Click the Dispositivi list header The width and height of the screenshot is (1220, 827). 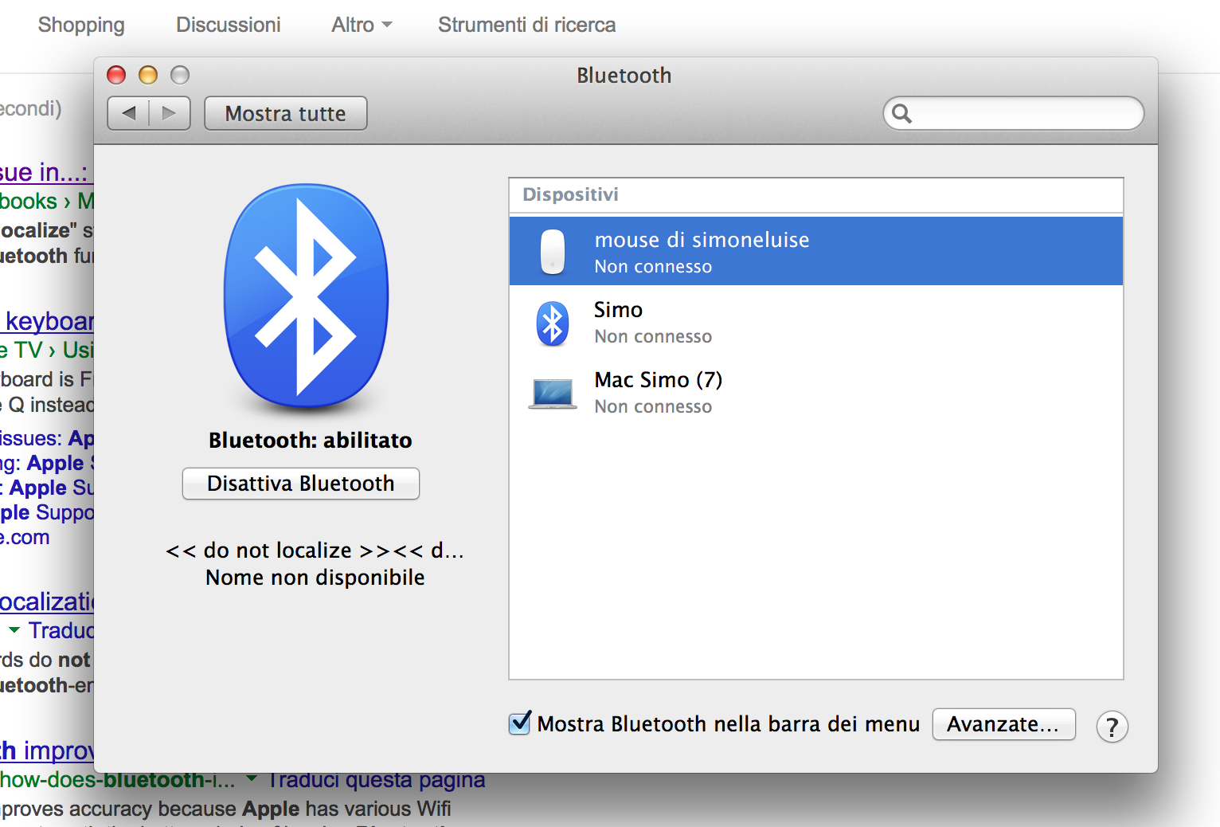(570, 195)
